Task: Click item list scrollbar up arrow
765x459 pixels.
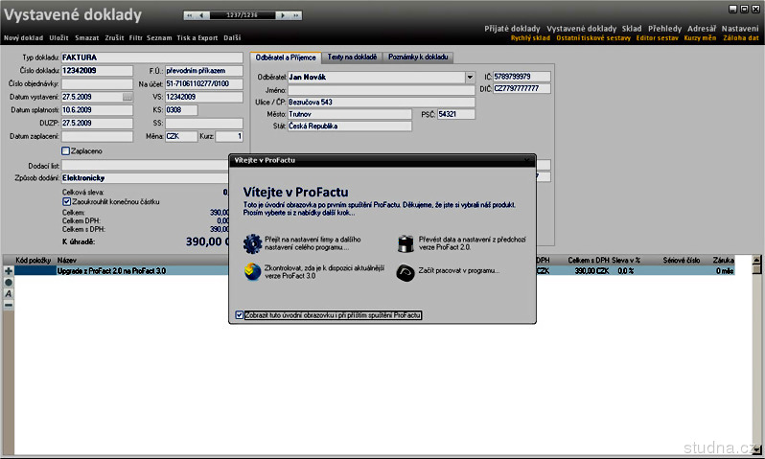Action: tap(756, 260)
